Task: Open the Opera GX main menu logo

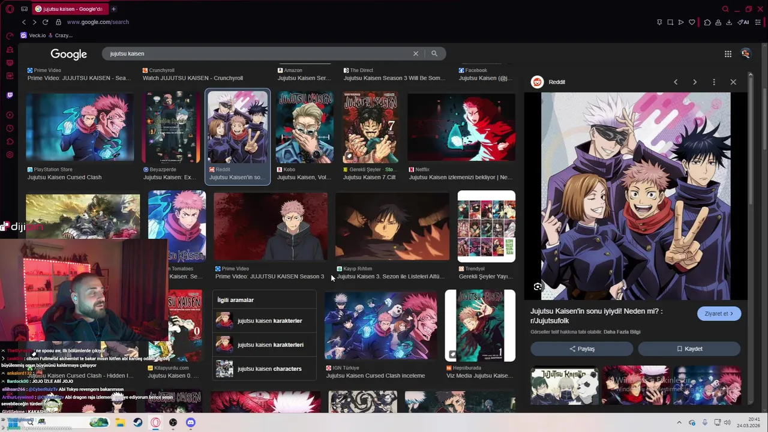Action: [x=10, y=9]
